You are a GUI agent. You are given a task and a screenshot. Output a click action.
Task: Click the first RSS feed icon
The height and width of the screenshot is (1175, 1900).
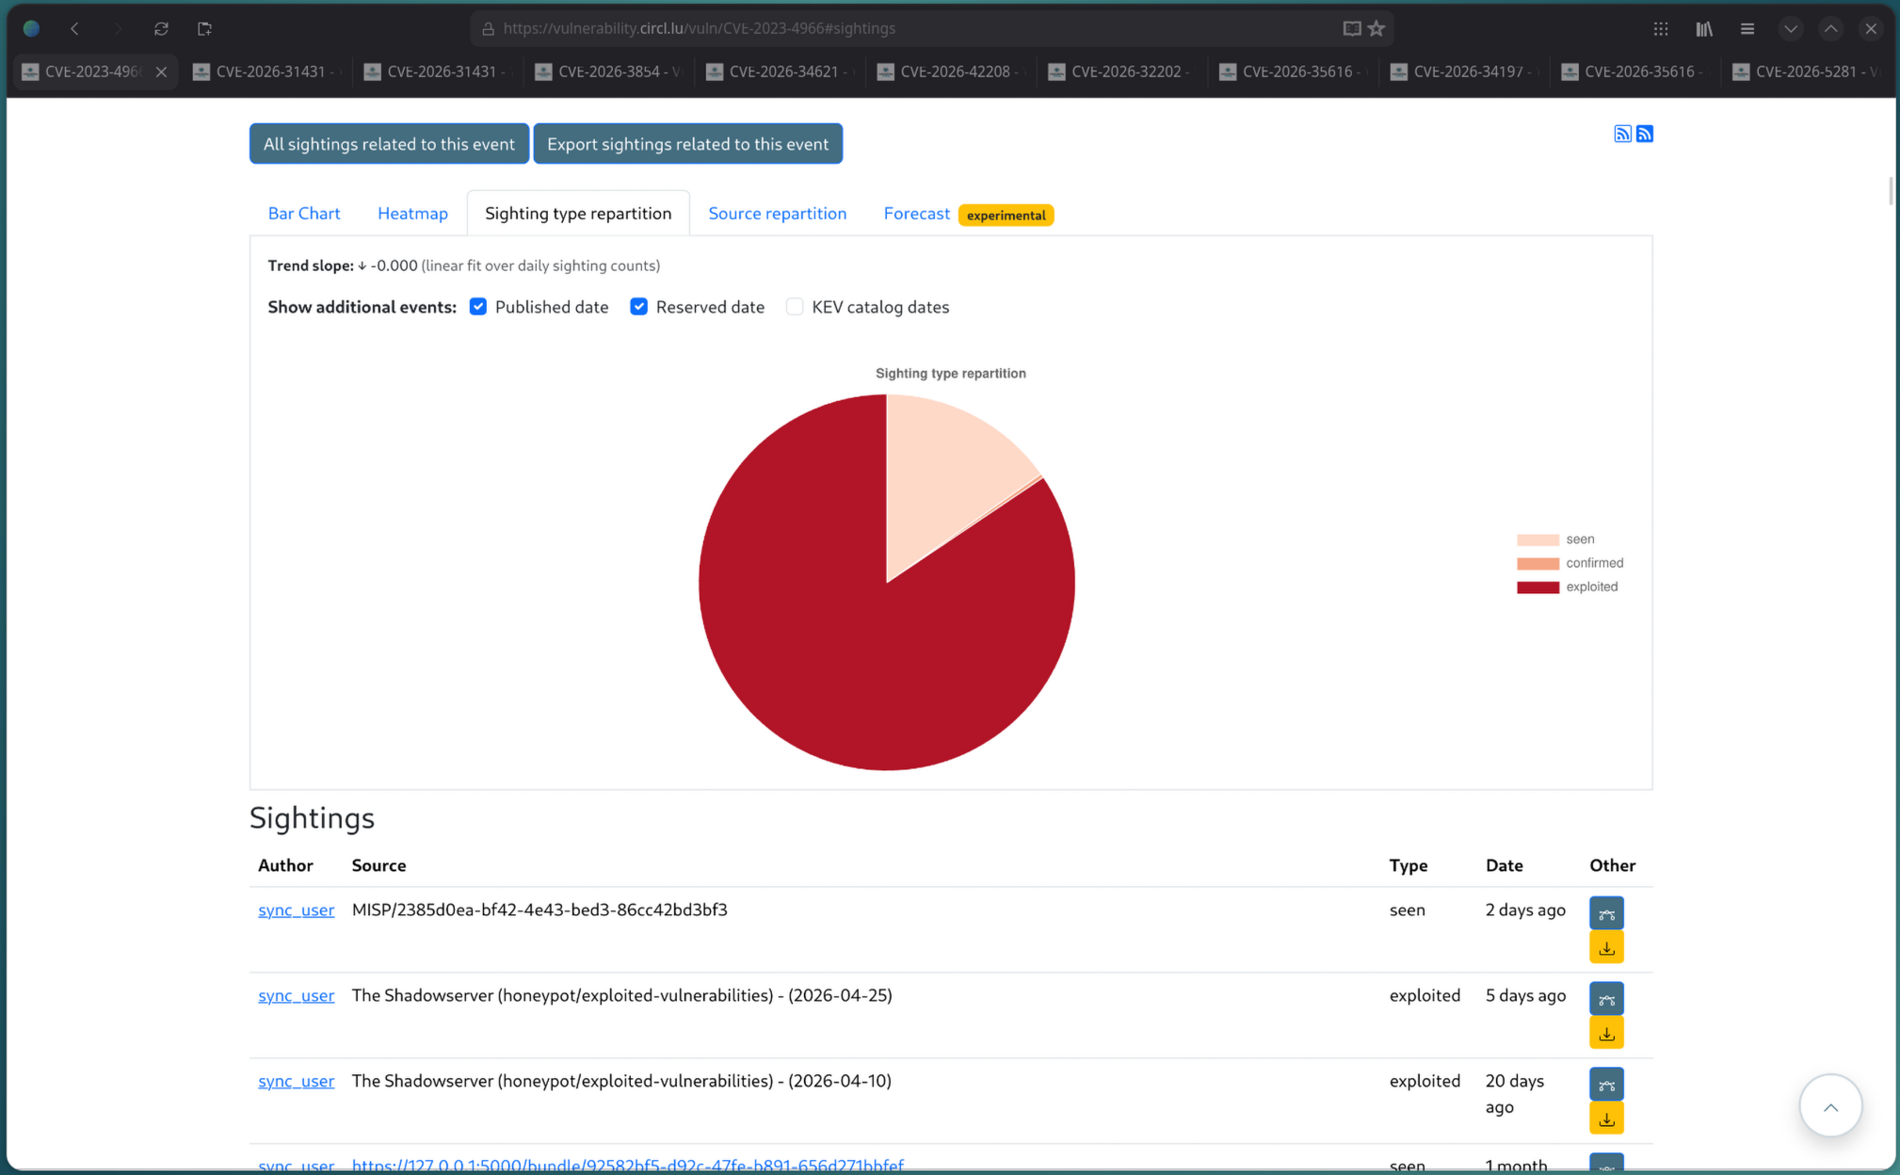[1622, 134]
